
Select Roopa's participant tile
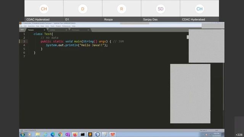[122, 11]
